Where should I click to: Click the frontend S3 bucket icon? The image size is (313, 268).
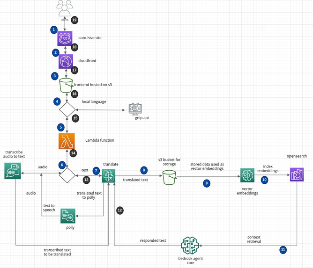tap(66, 86)
